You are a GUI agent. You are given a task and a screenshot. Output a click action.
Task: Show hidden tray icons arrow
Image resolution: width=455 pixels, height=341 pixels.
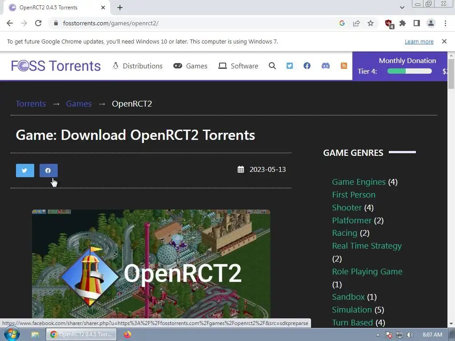point(378,335)
